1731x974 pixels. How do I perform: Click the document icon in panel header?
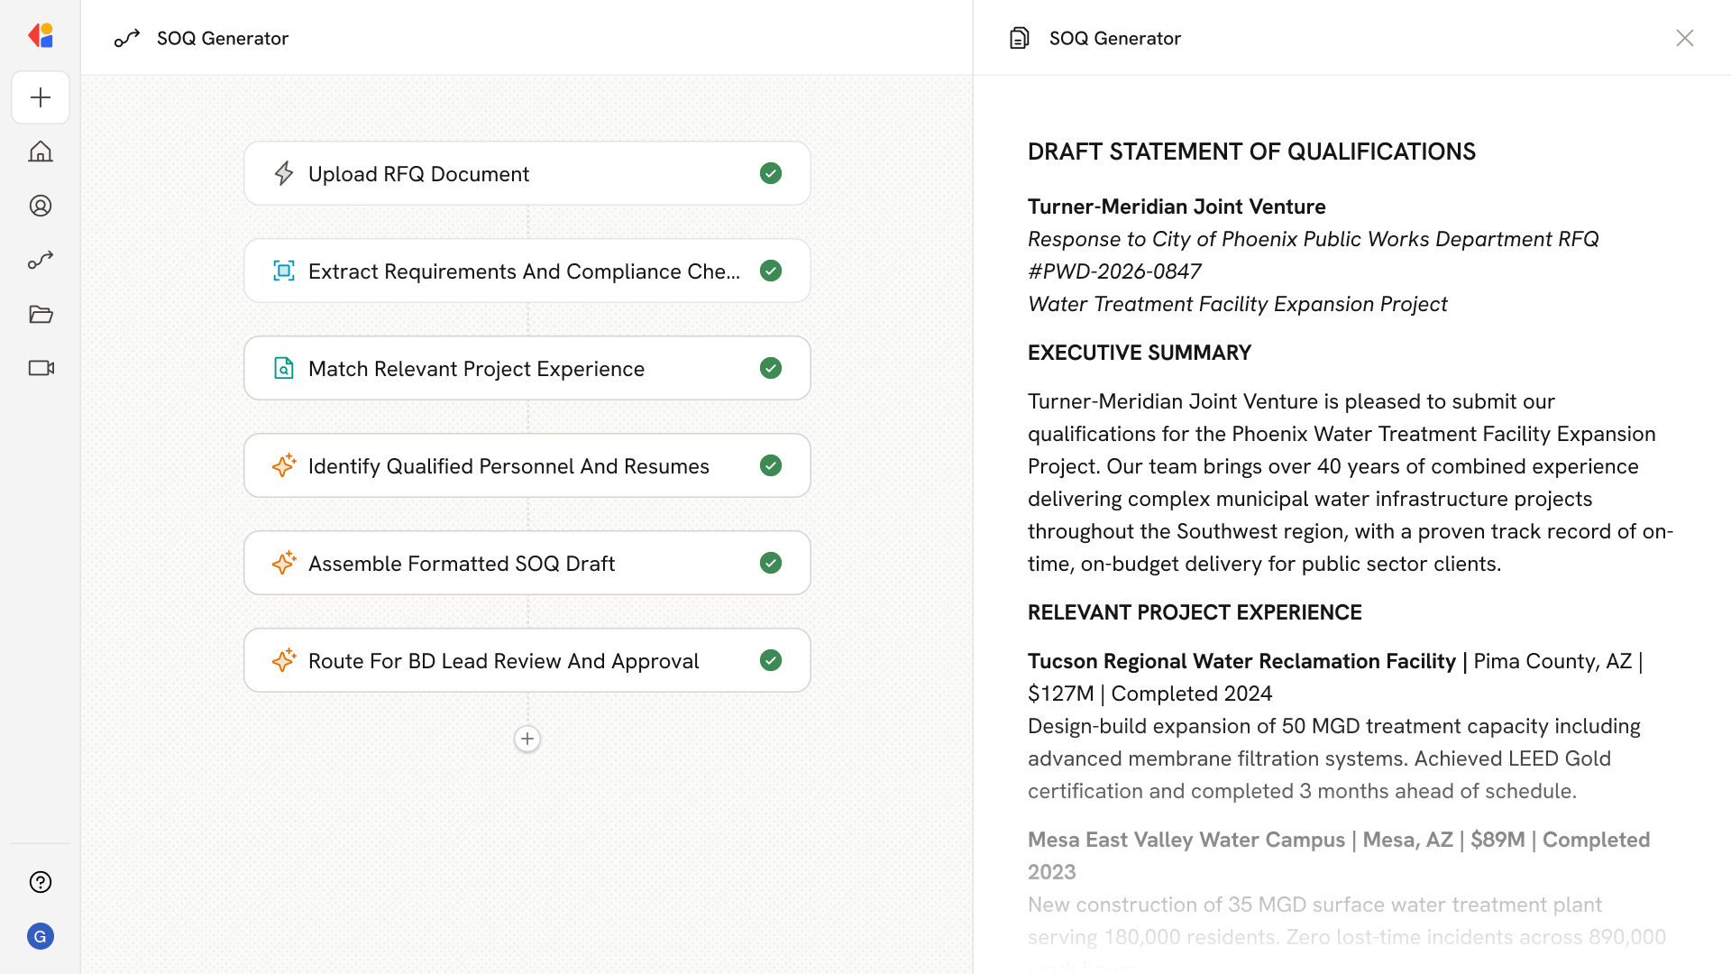click(1019, 38)
